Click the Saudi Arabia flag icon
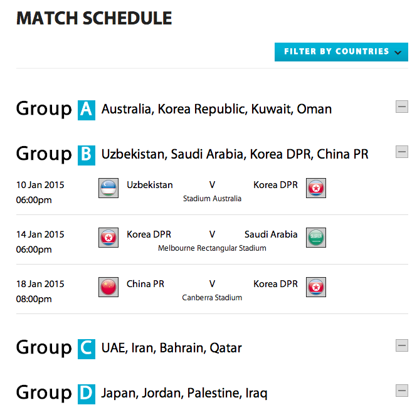417x410 pixels. [315, 238]
